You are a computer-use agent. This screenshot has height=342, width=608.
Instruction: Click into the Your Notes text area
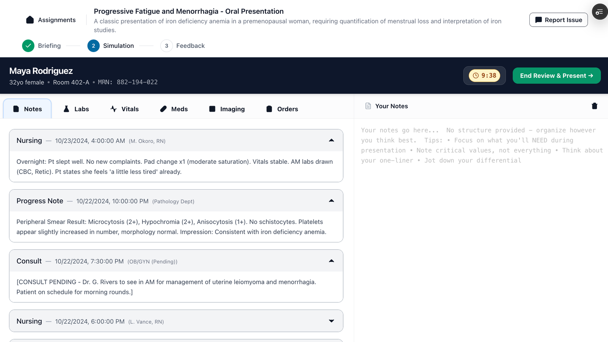[481, 228]
